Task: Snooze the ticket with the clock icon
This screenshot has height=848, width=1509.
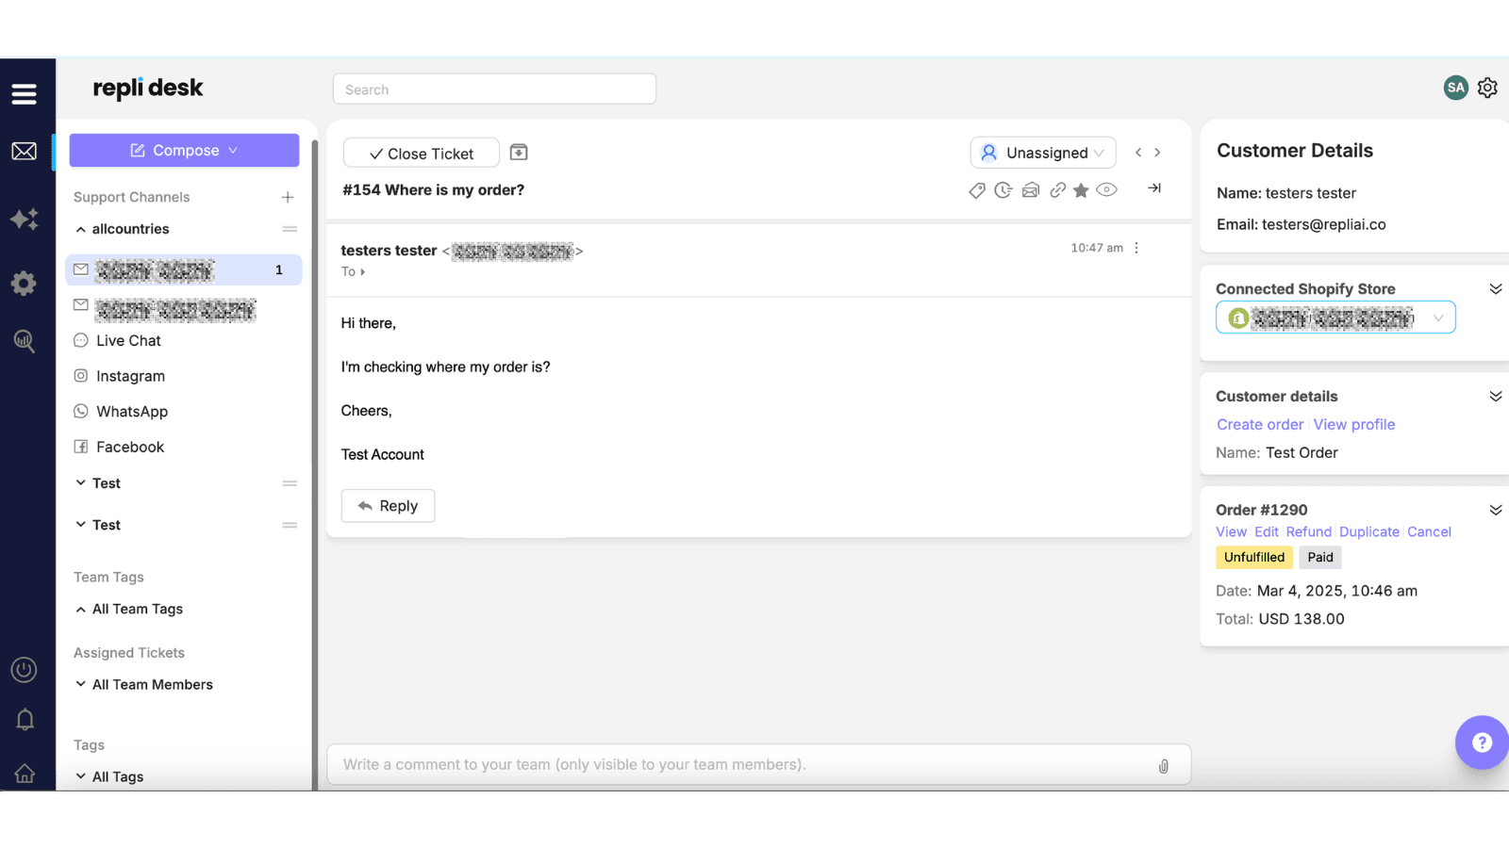Action: pyautogui.click(x=1003, y=189)
